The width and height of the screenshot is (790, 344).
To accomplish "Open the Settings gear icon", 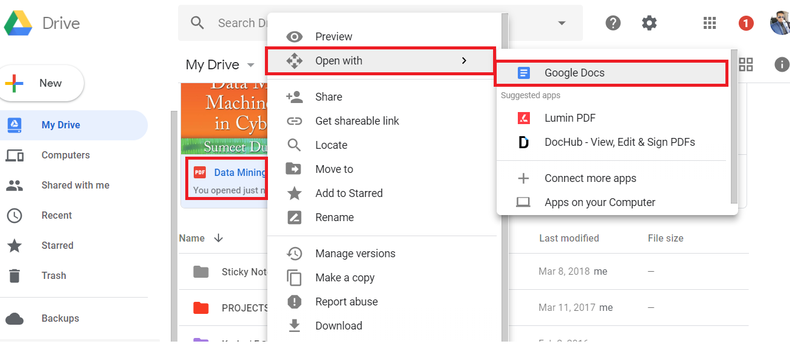I will pos(649,23).
